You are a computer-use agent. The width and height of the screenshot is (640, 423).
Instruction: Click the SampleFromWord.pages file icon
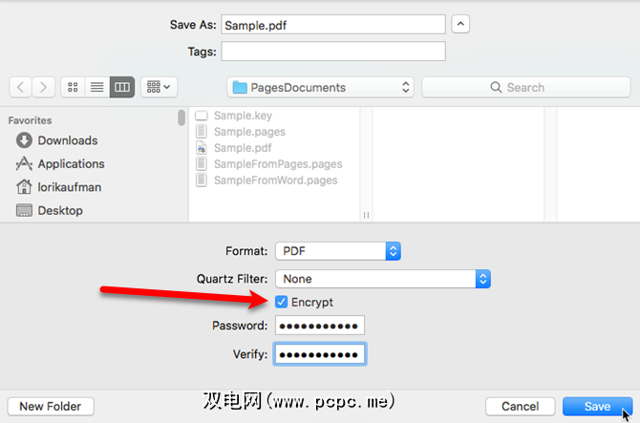point(202,180)
